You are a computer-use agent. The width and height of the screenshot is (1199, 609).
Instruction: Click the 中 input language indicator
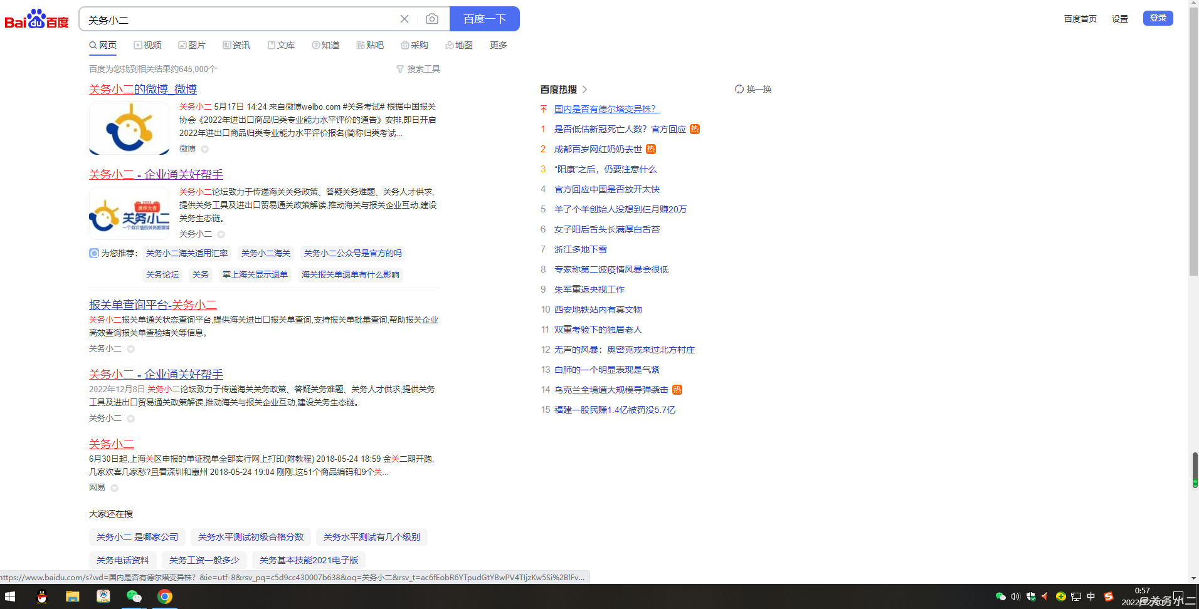[x=1091, y=596]
